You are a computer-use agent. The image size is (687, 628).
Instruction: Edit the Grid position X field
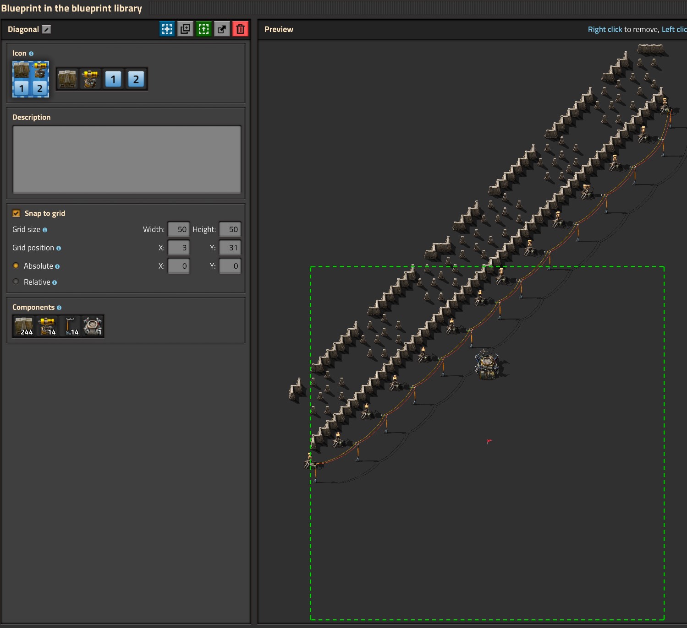point(179,248)
